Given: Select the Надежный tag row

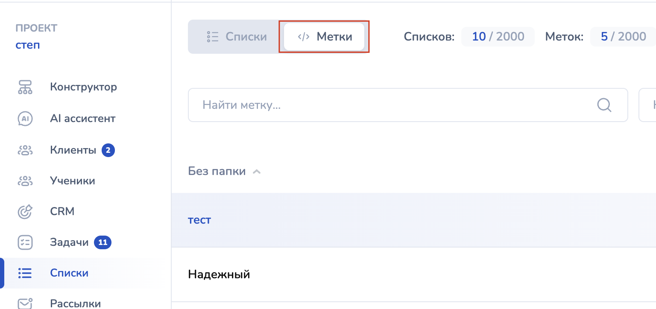Looking at the screenshot, I should [x=219, y=274].
